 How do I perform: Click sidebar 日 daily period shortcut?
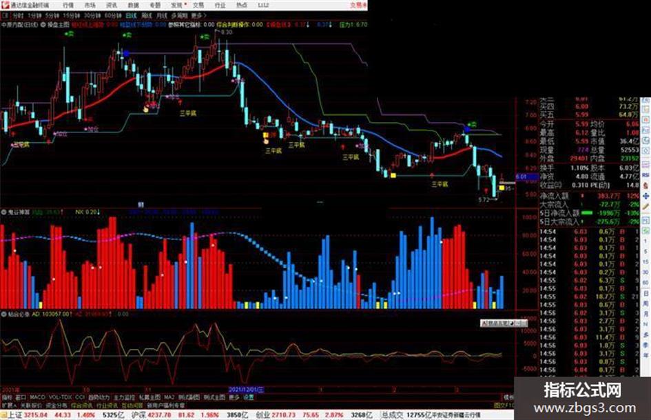(645, 294)
